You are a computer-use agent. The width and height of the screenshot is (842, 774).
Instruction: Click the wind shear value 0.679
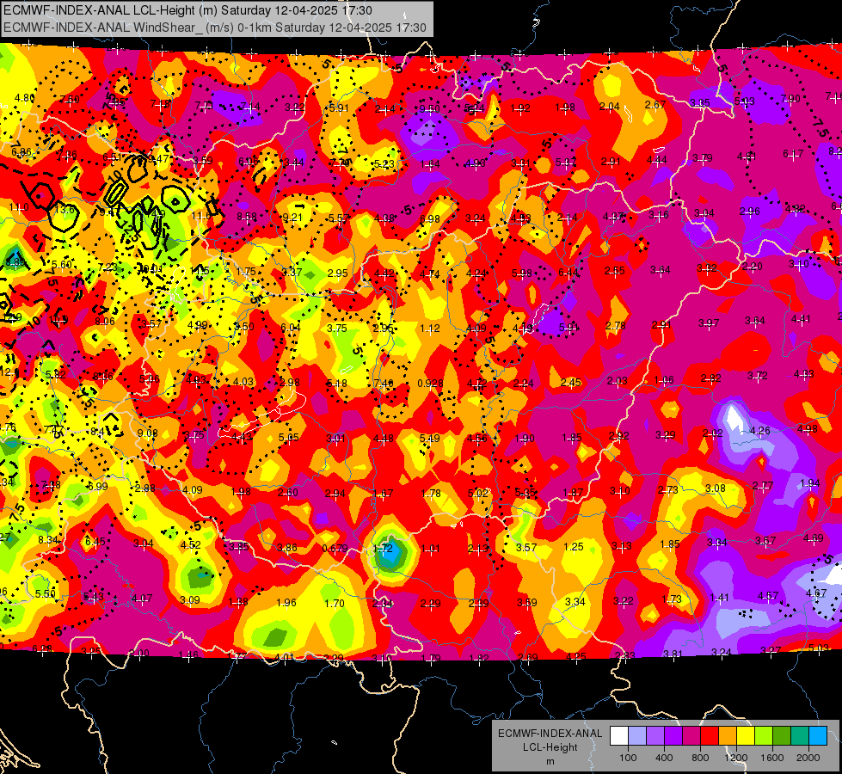click(x=335, y=549)
